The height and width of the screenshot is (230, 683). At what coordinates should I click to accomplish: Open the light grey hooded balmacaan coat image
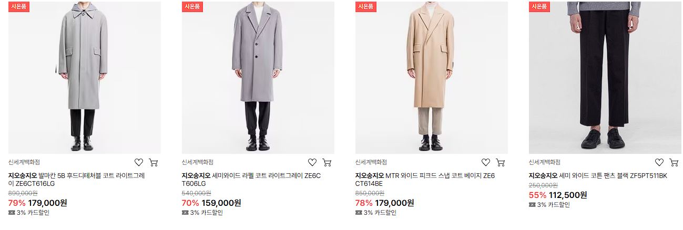click(x=85, y=78)
